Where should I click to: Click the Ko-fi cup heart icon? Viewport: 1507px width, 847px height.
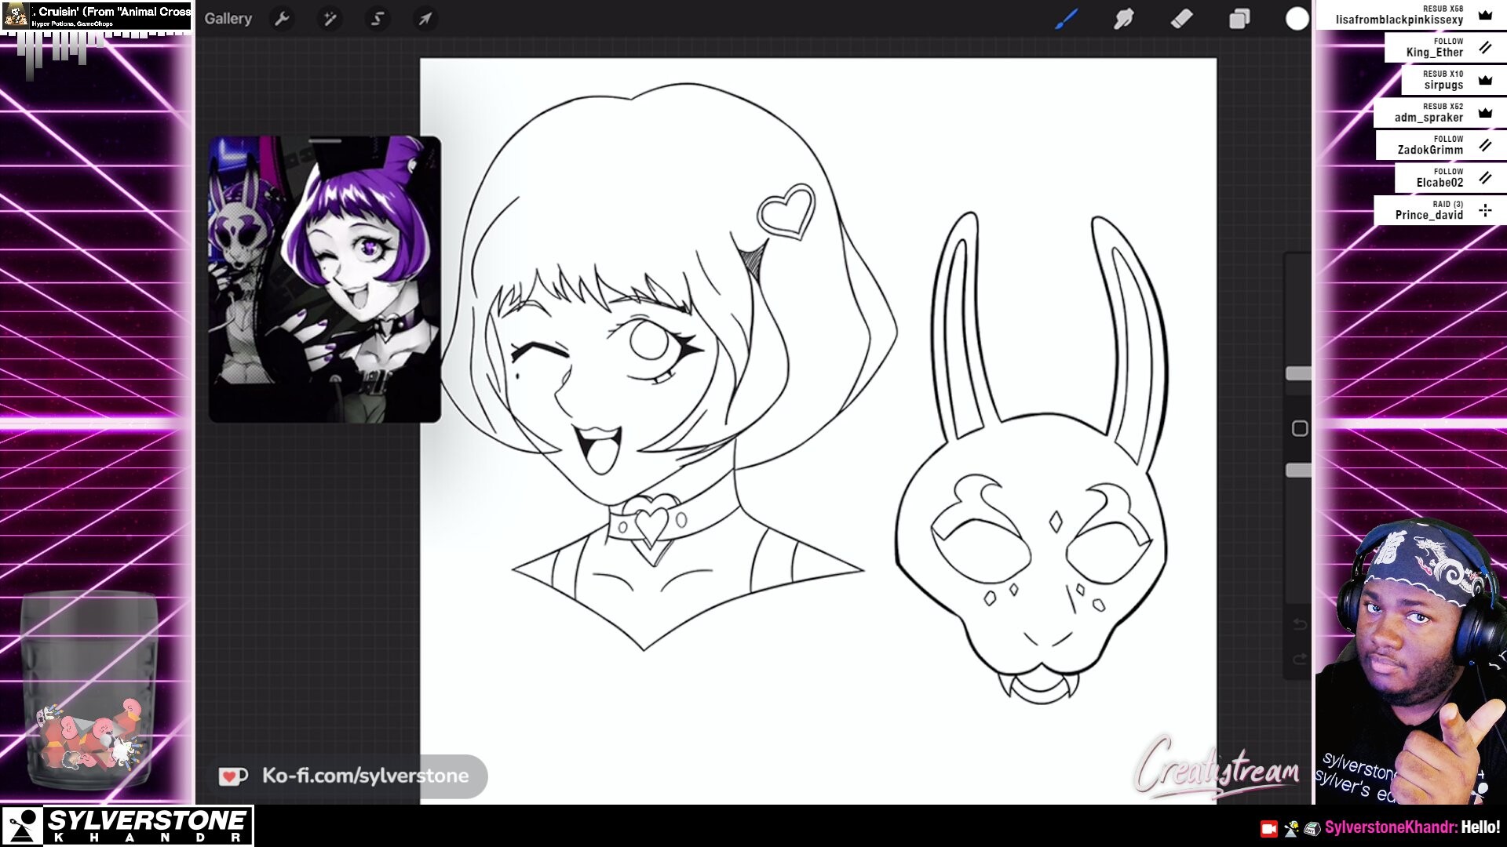[x=233, y=776]
